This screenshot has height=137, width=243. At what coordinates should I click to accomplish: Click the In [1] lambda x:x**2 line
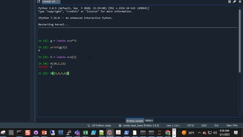[57, 41]
